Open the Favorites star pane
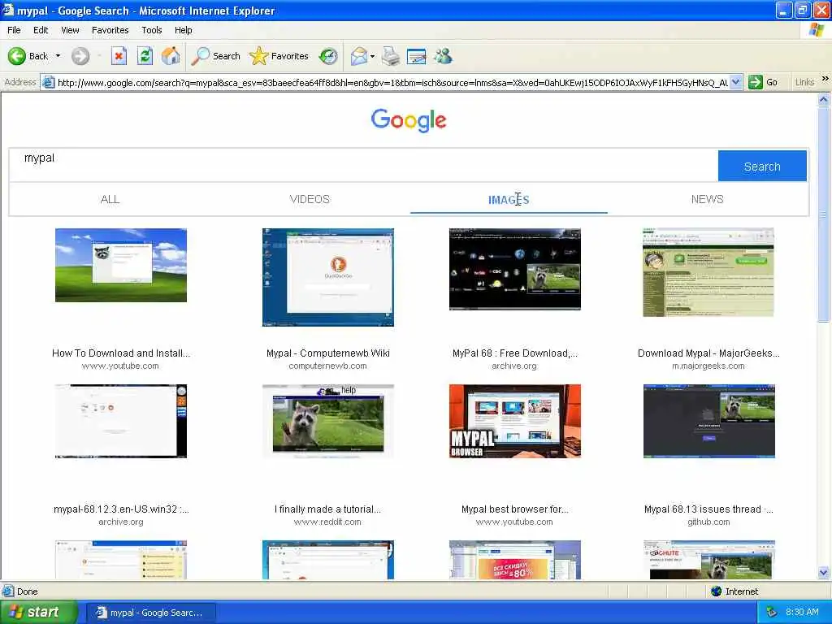The width and height of the screenshot is (832, 624). (x=279, y=56)
